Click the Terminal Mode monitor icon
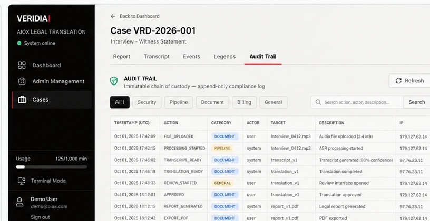 coord(22,181)
